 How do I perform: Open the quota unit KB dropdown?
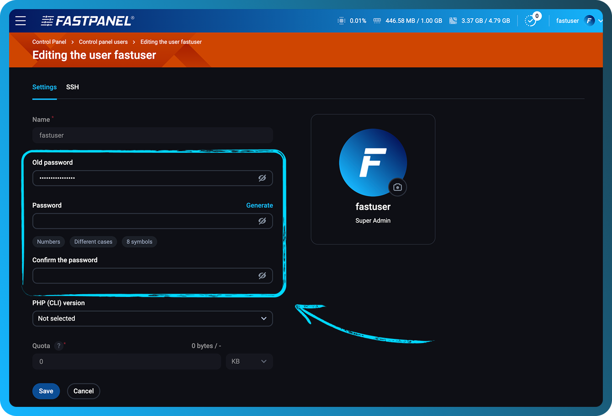click(249, 361)
